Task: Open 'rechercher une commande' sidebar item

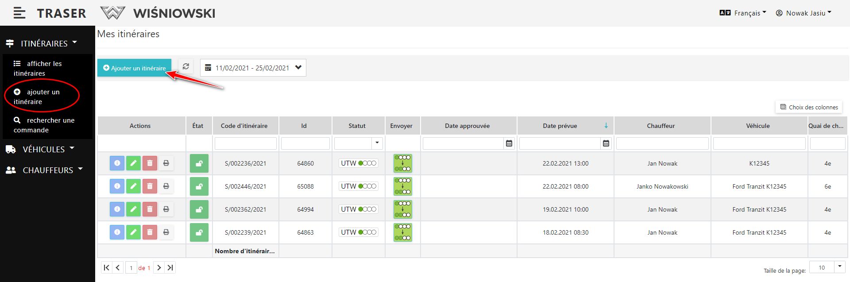Action: (44, 125)
